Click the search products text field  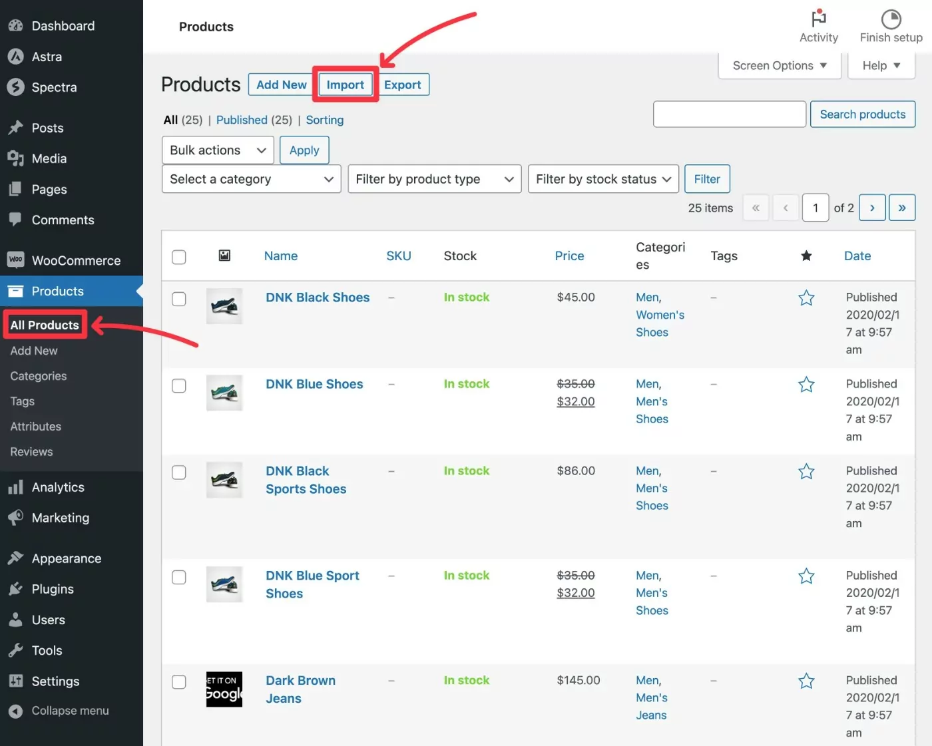point(730,114)
